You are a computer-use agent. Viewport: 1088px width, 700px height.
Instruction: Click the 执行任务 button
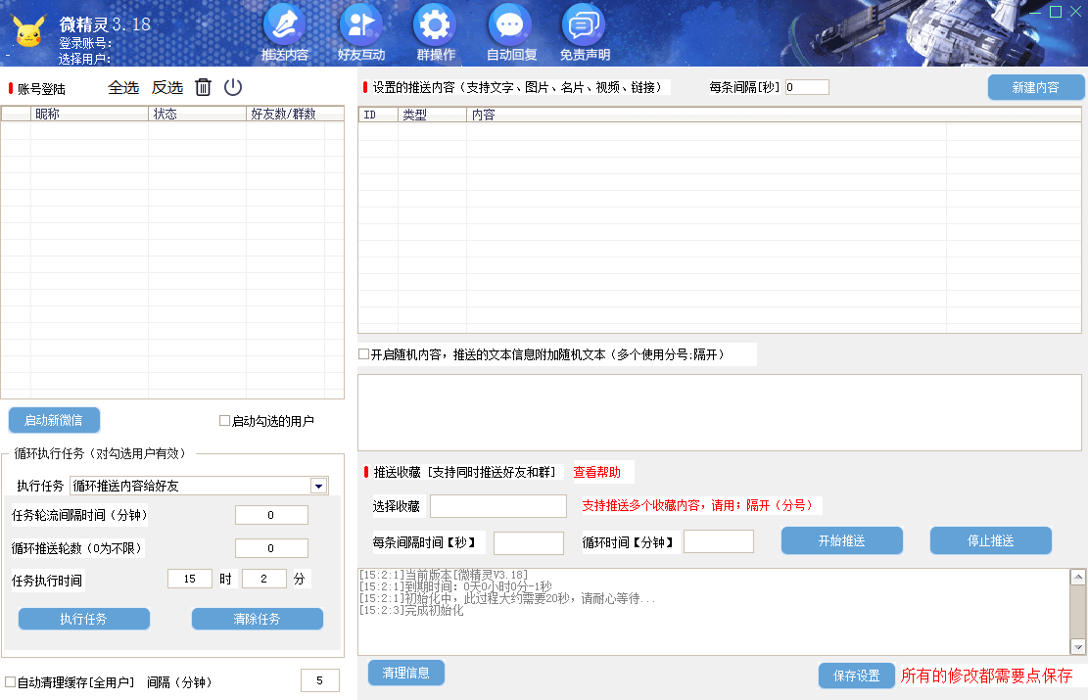pyautogui.click(x=84, y=619)
